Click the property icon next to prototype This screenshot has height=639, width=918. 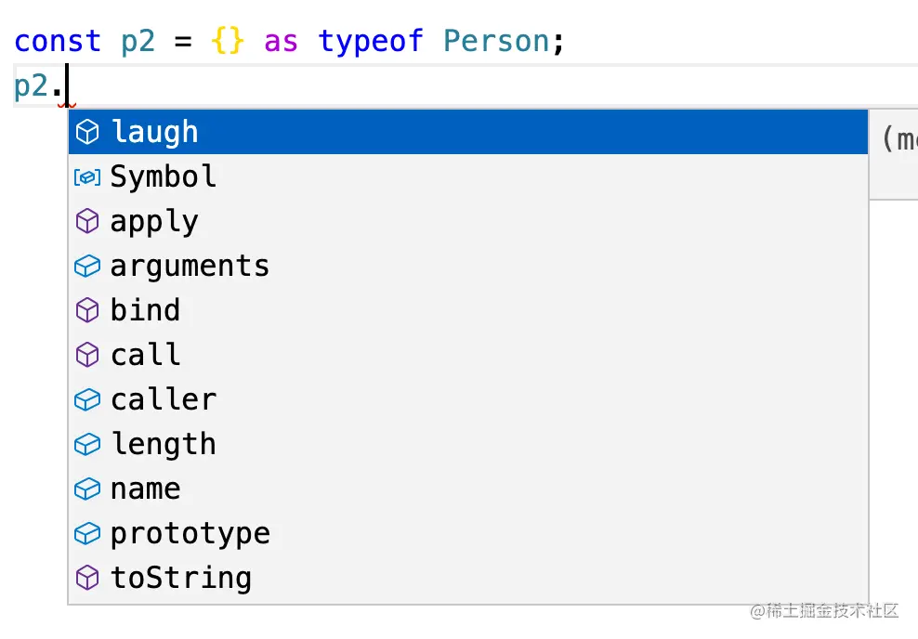[87, 534]
